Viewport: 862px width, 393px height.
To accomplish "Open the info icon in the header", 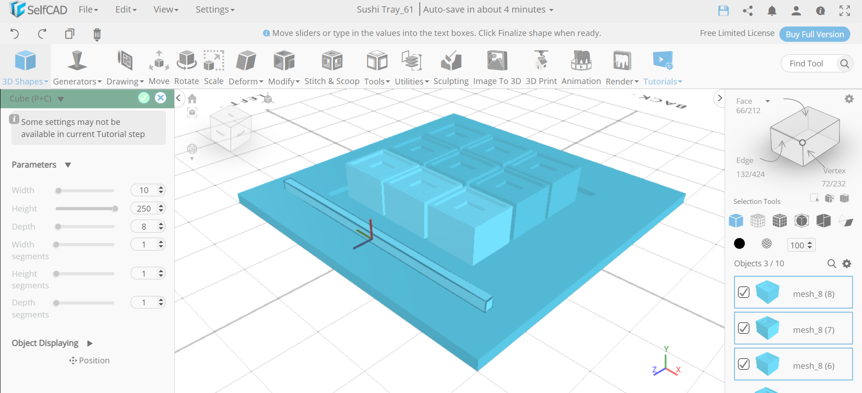I will tap(820, 11).
